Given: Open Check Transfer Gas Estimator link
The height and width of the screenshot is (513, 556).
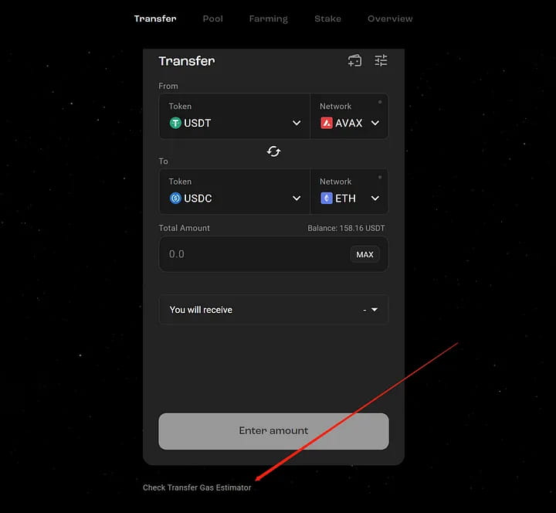Looking at the screenshot, I should coord(197,488).
